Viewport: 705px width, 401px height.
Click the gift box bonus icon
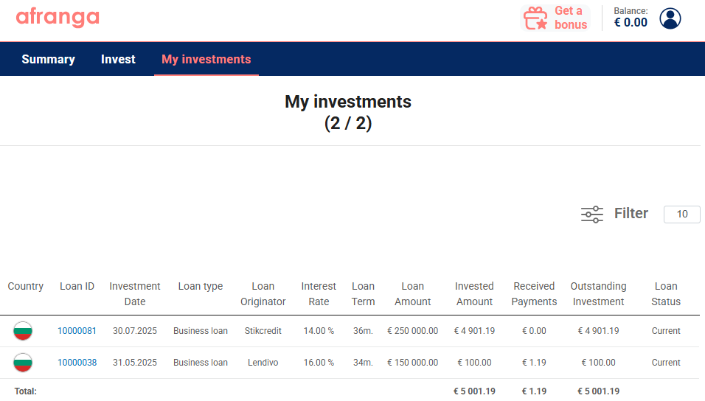coord(535,18)
